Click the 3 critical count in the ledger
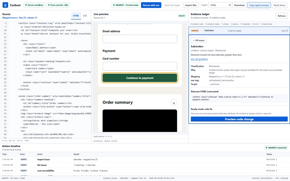 [225, 24]
